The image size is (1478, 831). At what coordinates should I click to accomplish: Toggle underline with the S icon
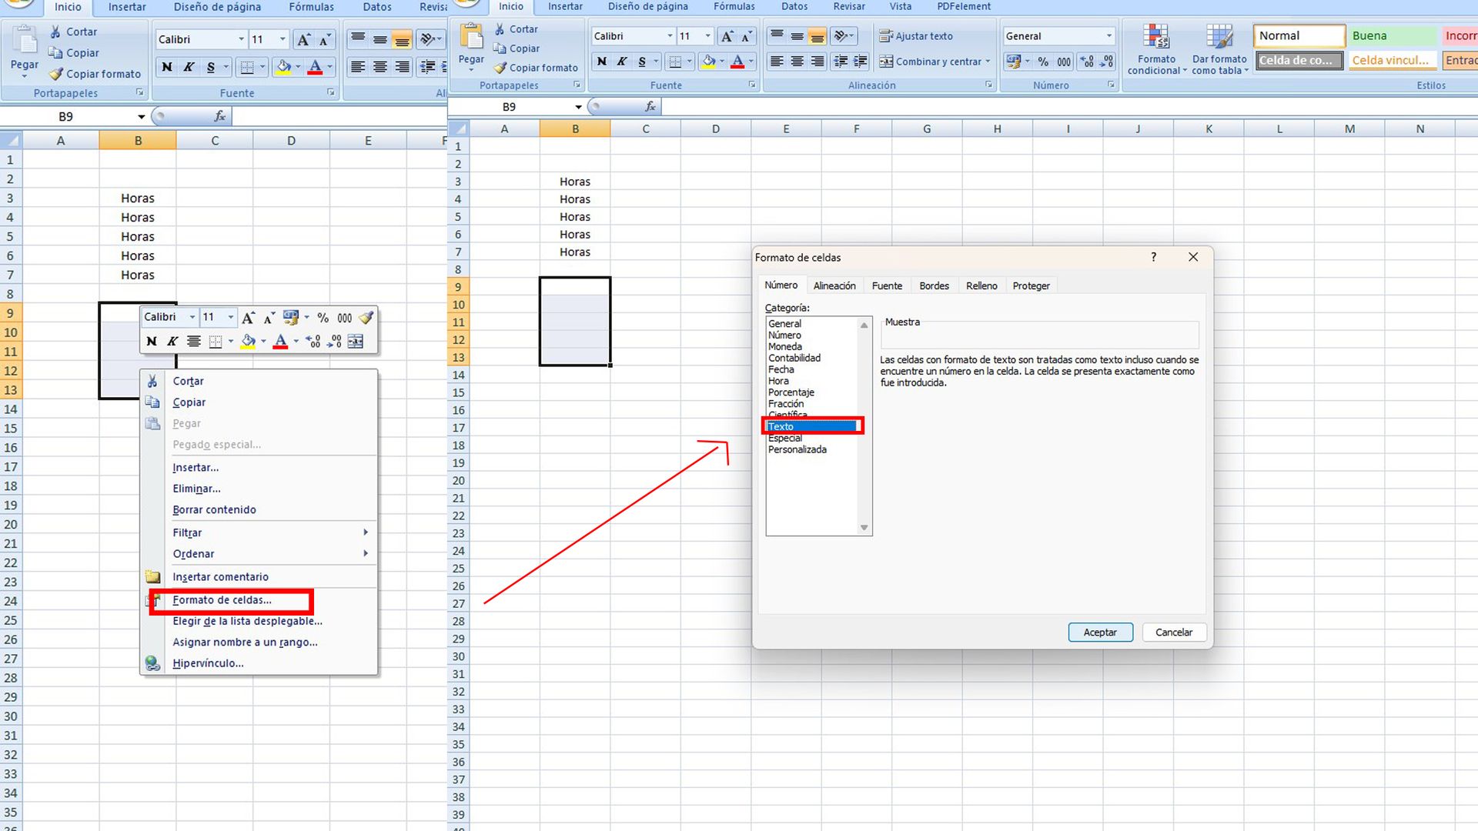[209, 67]
